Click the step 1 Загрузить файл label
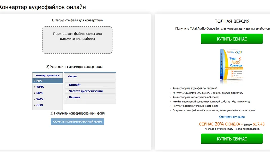This screenshot has width=270, height=152. point(78,20)
